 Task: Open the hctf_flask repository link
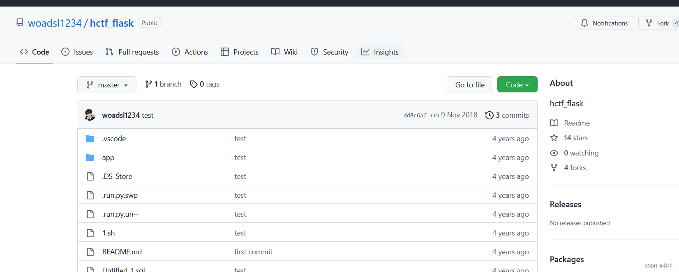click(112, 23)
